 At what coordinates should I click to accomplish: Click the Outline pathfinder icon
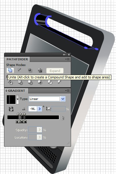click(x=50, y=82)
